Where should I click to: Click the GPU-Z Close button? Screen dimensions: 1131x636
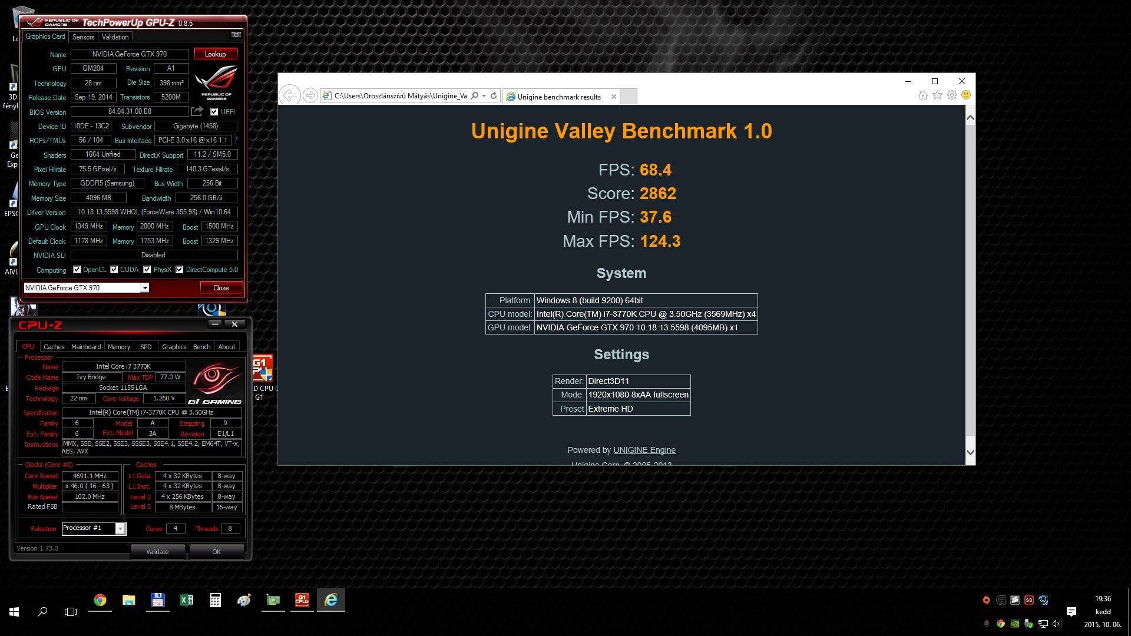[x=221, y=287]
